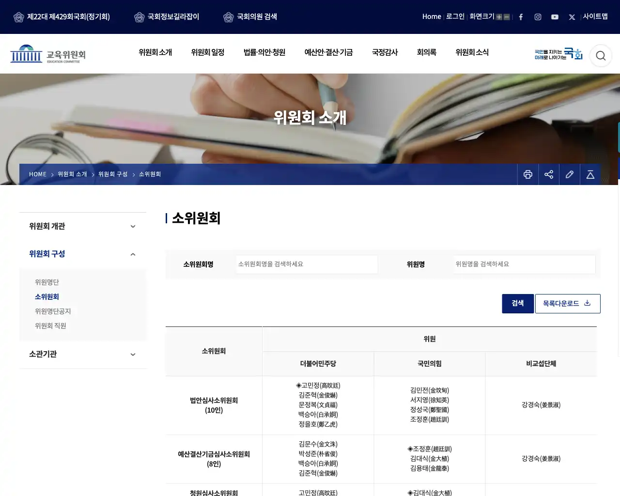Click the 로그인 link
Screen dimensions: 620x496
[x=455, y=16]
